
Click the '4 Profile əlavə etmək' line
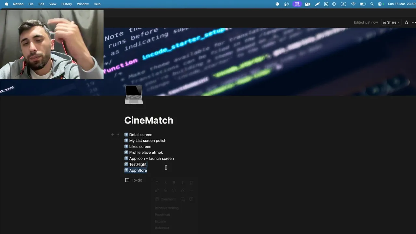144,152
